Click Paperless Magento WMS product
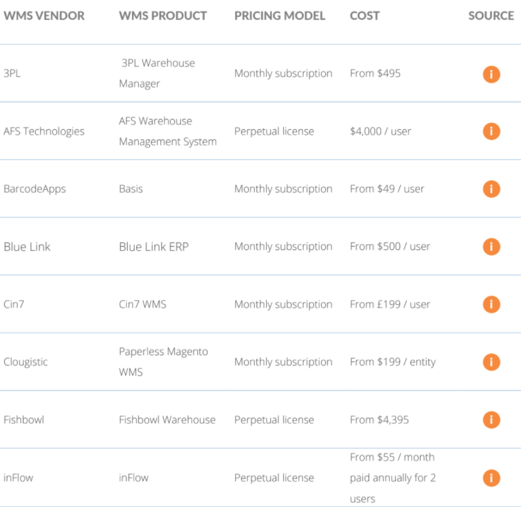This screenshot has height=507, width=521. (x=164, y=361)
